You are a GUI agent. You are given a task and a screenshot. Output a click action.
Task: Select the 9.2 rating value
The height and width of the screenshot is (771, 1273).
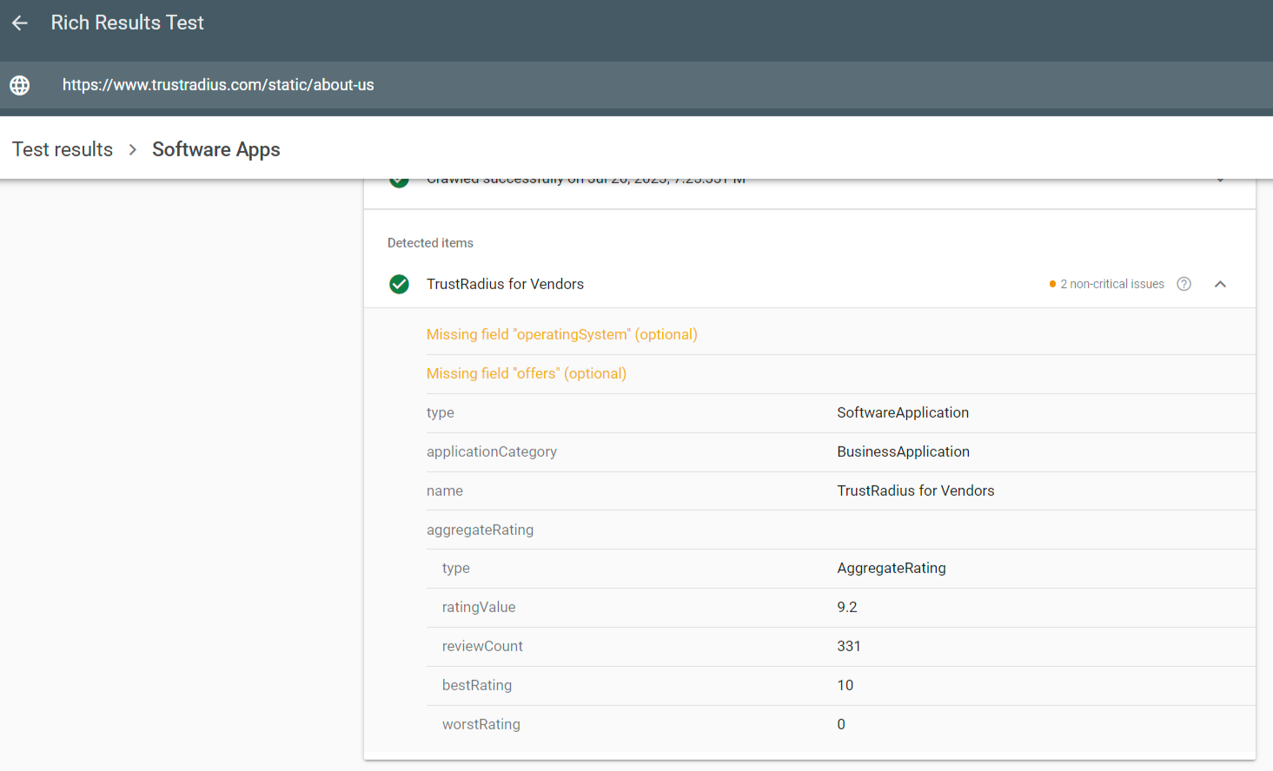pos(847,607)
